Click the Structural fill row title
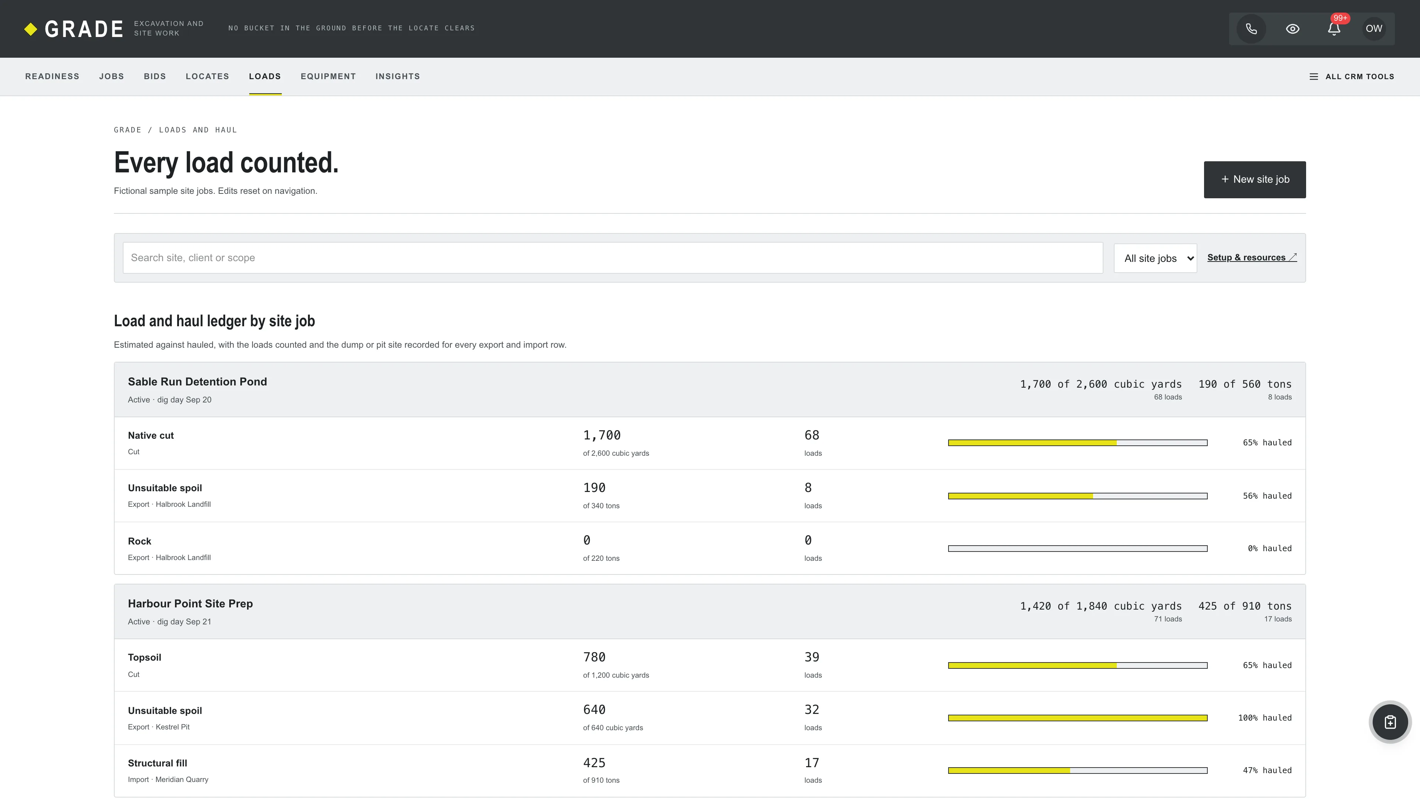This screenshot has width=1420, height=799. [x=157, y=763]
